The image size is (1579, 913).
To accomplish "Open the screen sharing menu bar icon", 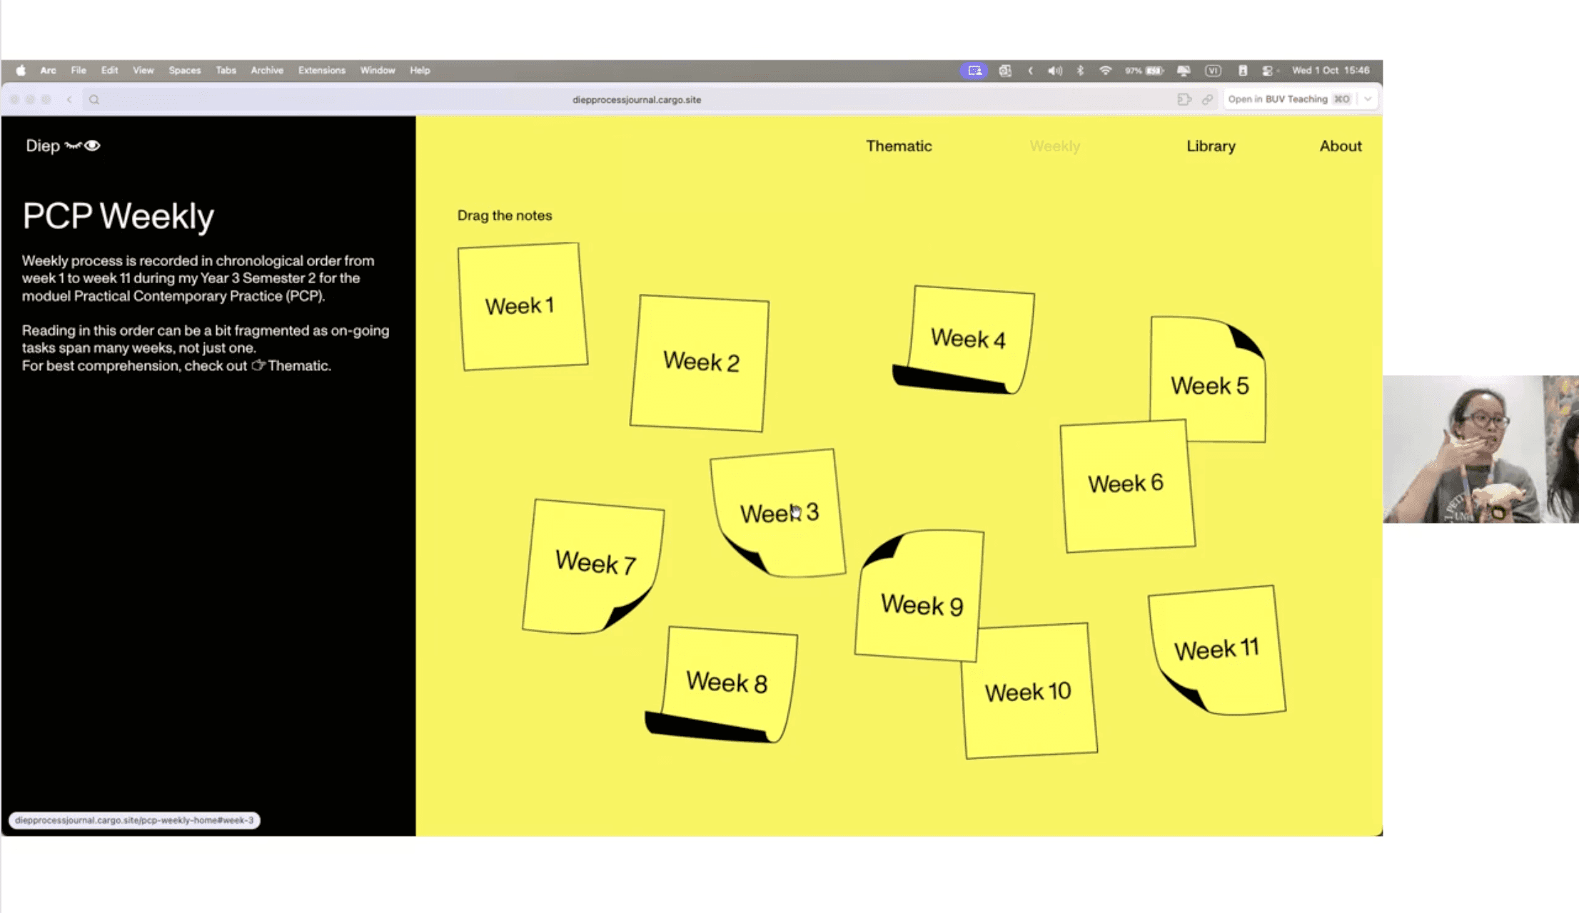I will pos(974,70).
